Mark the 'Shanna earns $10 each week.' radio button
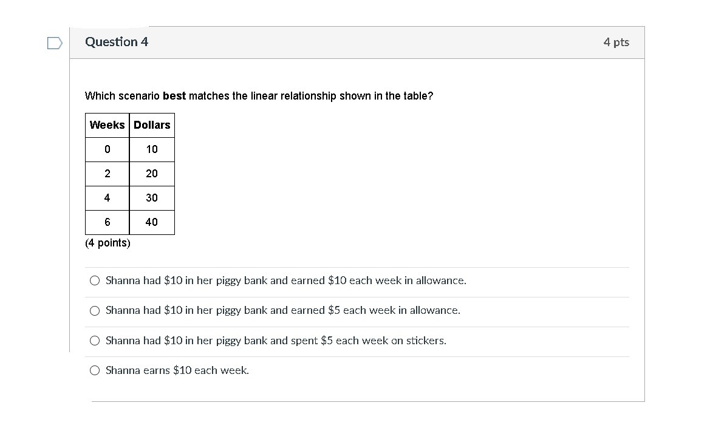The height and width of the screenshot is (428, 727). click(95, 370)
